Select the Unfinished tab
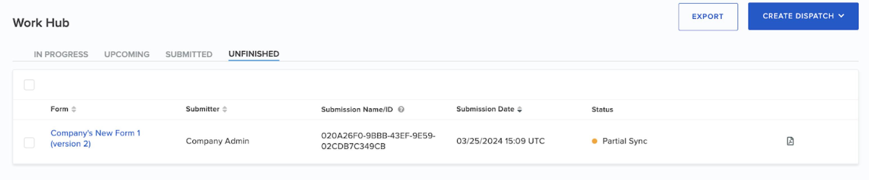This screenshot has height=180, width=869. click(254, 54)
